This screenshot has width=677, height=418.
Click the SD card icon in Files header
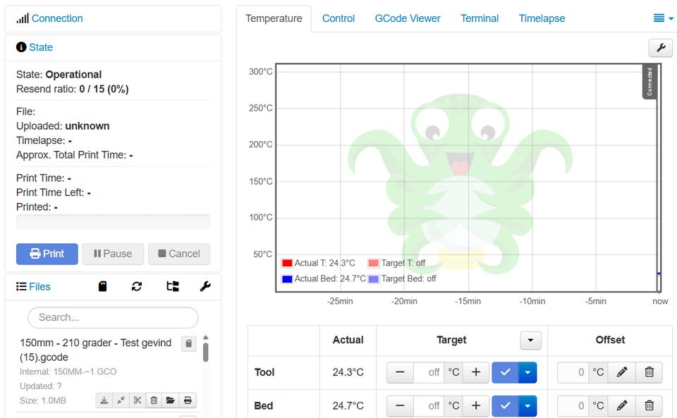(x=102, y=286)
